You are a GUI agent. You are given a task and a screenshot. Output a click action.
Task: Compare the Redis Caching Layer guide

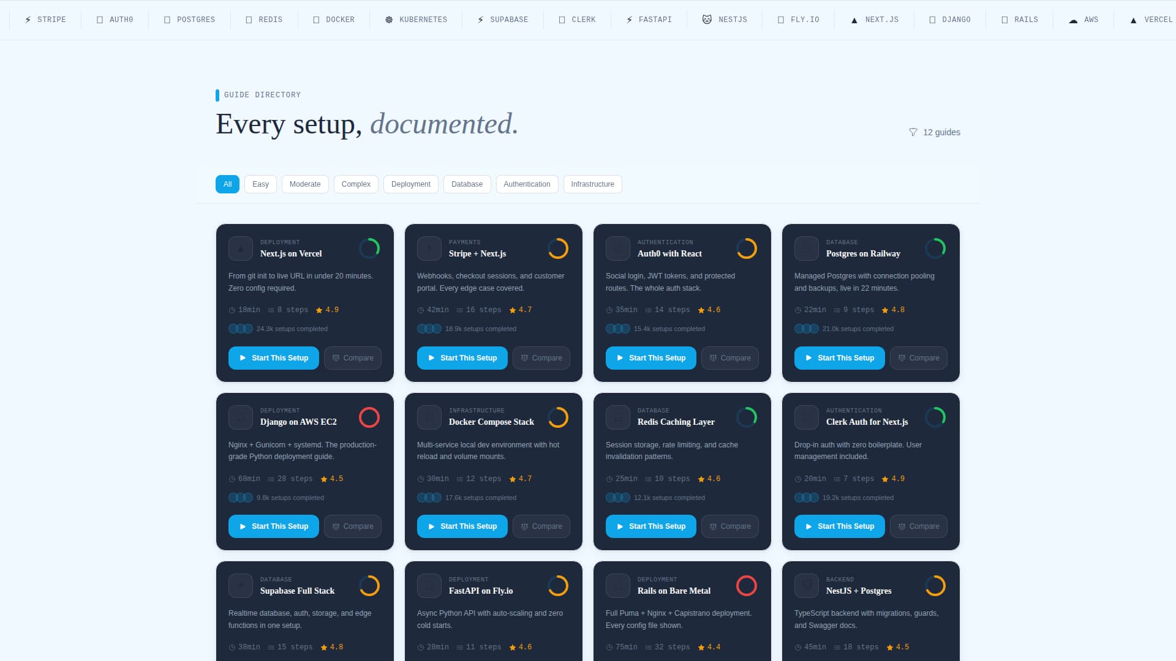tap(730, 526)
